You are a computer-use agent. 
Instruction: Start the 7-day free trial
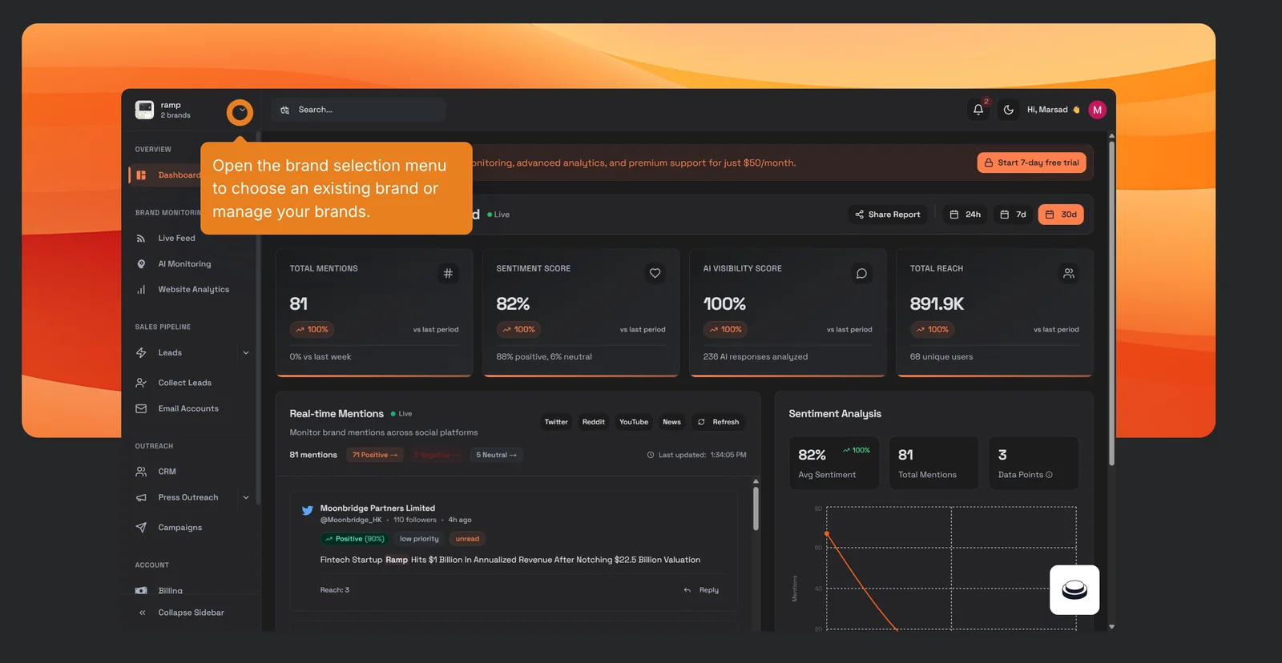[x=1031, y=163]
